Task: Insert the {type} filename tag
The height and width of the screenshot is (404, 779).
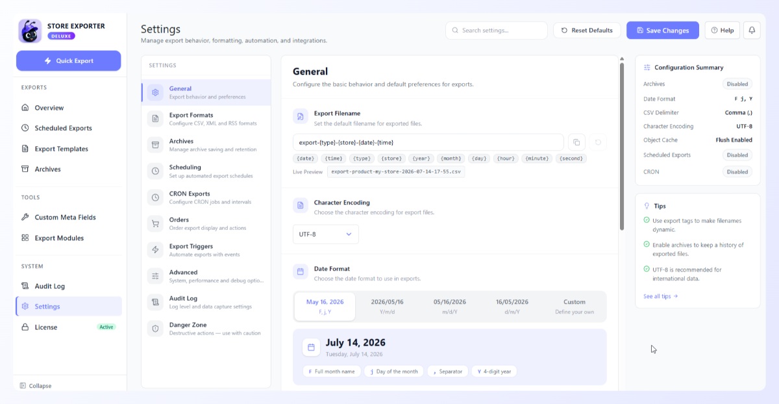Action: (x=362, y=158)
